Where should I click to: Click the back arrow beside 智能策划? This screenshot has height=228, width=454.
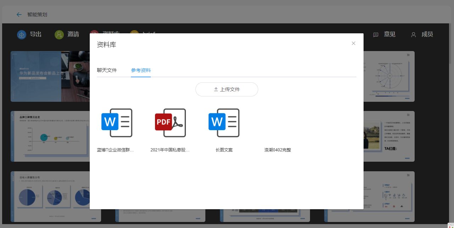click(x=19, y=15)
